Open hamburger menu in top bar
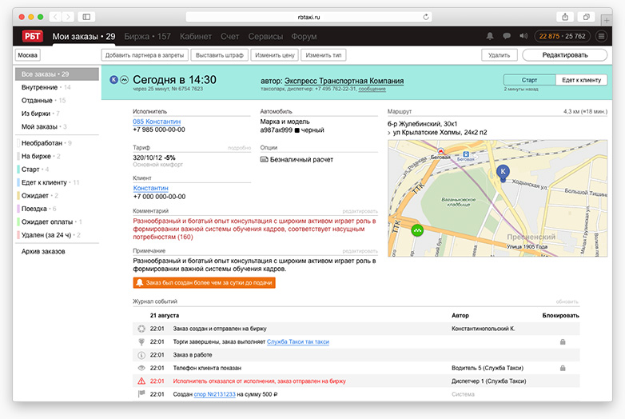Screen dimensions: 625x419 point(601,36)
